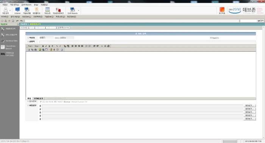Click the print icon in editor toolbar
The image size is (265, 143).
108,46
